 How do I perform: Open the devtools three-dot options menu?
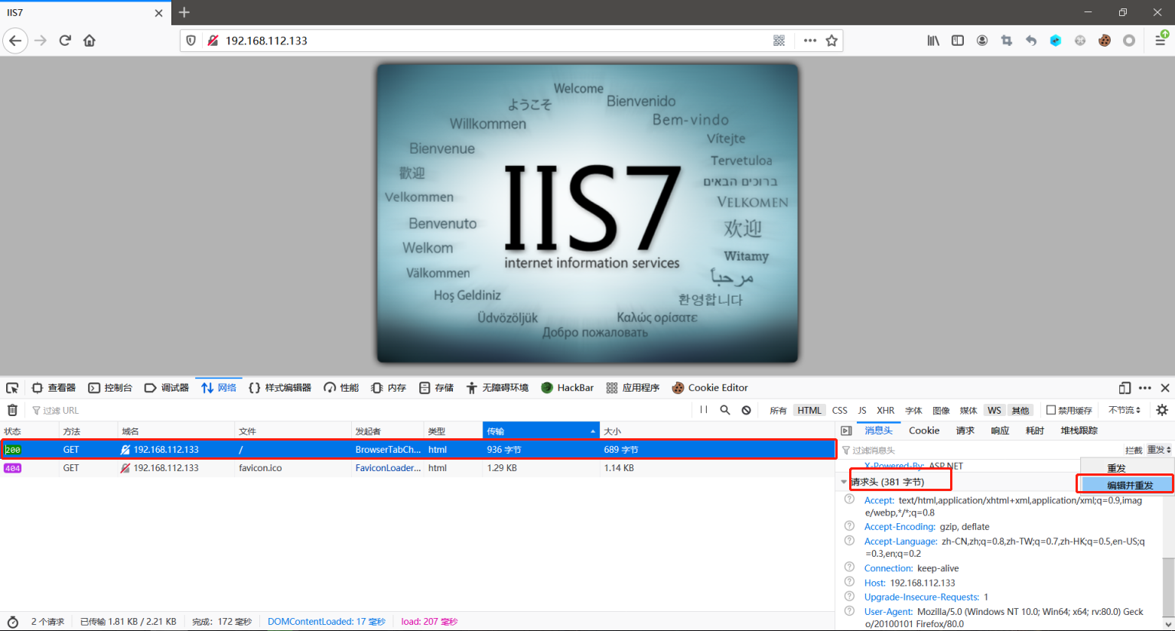coord(1145,388)
